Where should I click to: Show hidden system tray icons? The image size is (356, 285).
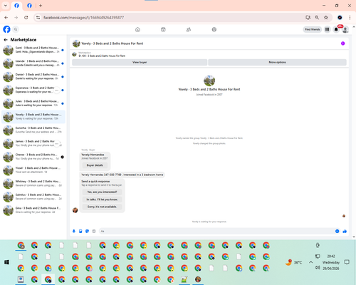[x=310, y=262]
